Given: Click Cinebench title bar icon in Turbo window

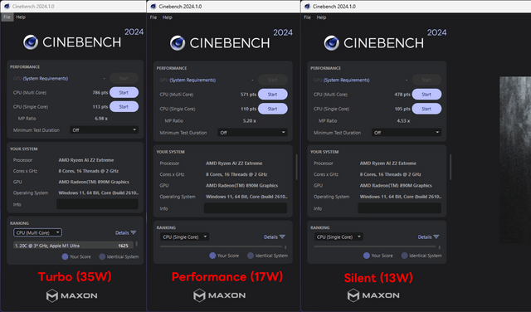Looking at the screenshot, I should [x=7, y=6].
